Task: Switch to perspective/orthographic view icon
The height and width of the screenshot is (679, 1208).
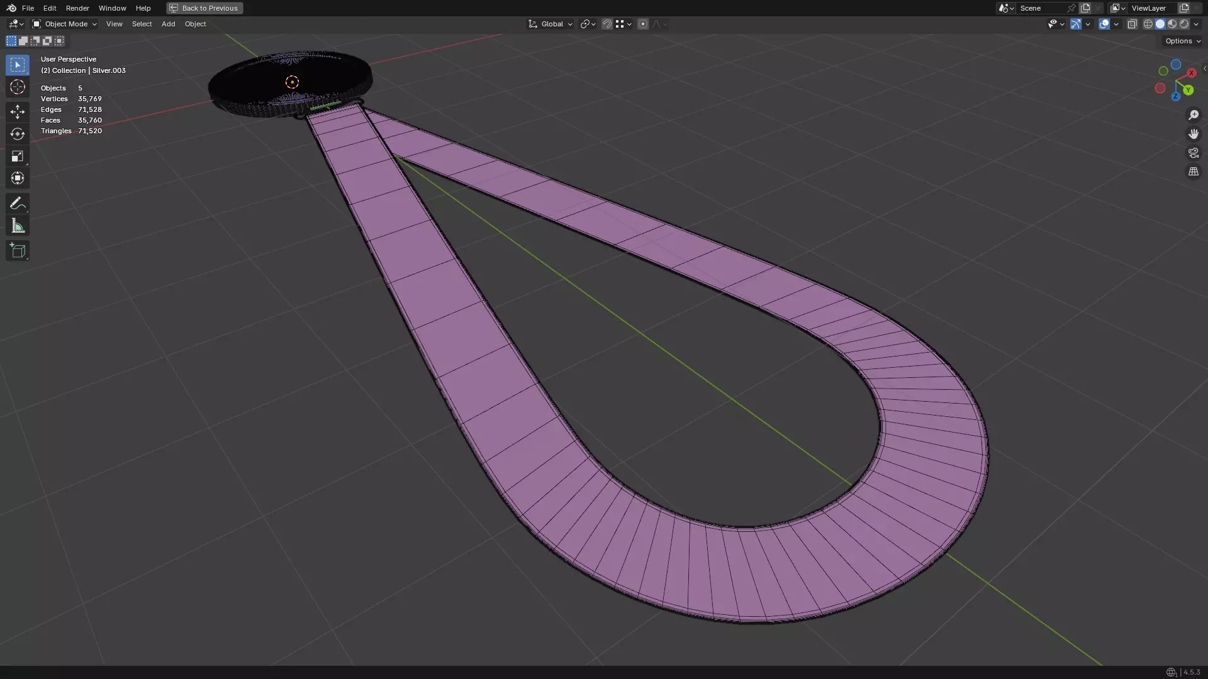Action: [1193, 172]
